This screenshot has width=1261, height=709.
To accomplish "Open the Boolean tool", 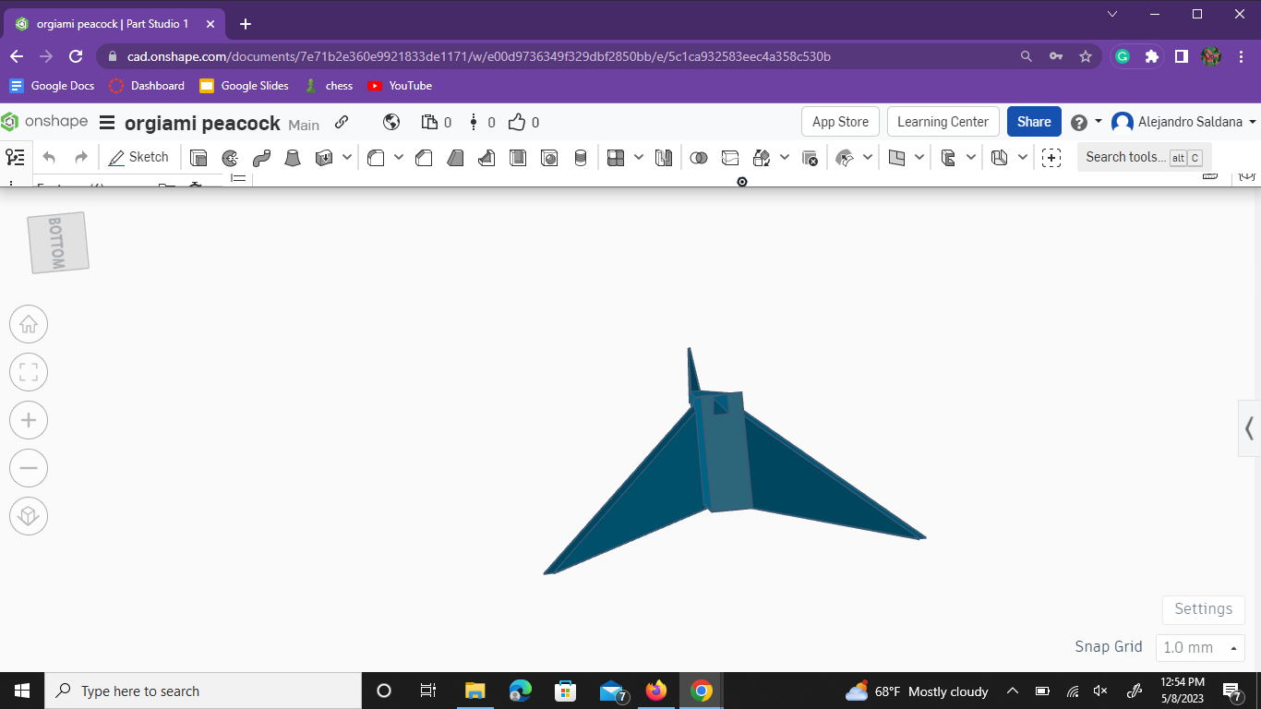I will [x=699, y=157].
